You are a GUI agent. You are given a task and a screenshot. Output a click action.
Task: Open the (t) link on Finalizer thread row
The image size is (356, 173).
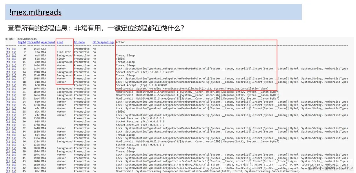(x=8, y=52)
